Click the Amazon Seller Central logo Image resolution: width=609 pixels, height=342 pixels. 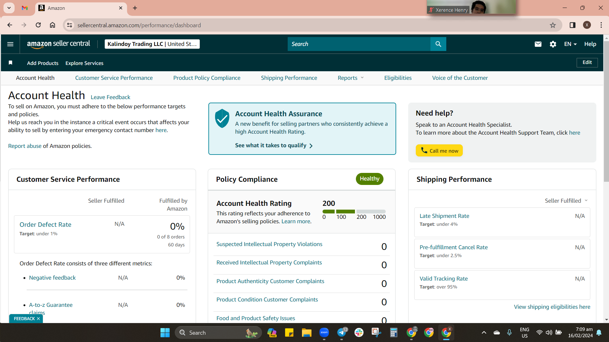[x=59, y=44]
